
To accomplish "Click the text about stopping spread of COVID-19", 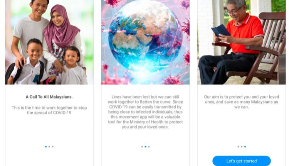I will pos(49,110).
